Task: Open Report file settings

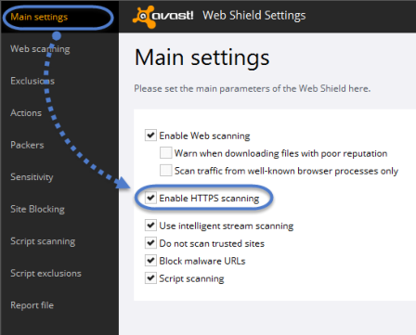Action: 32,305
